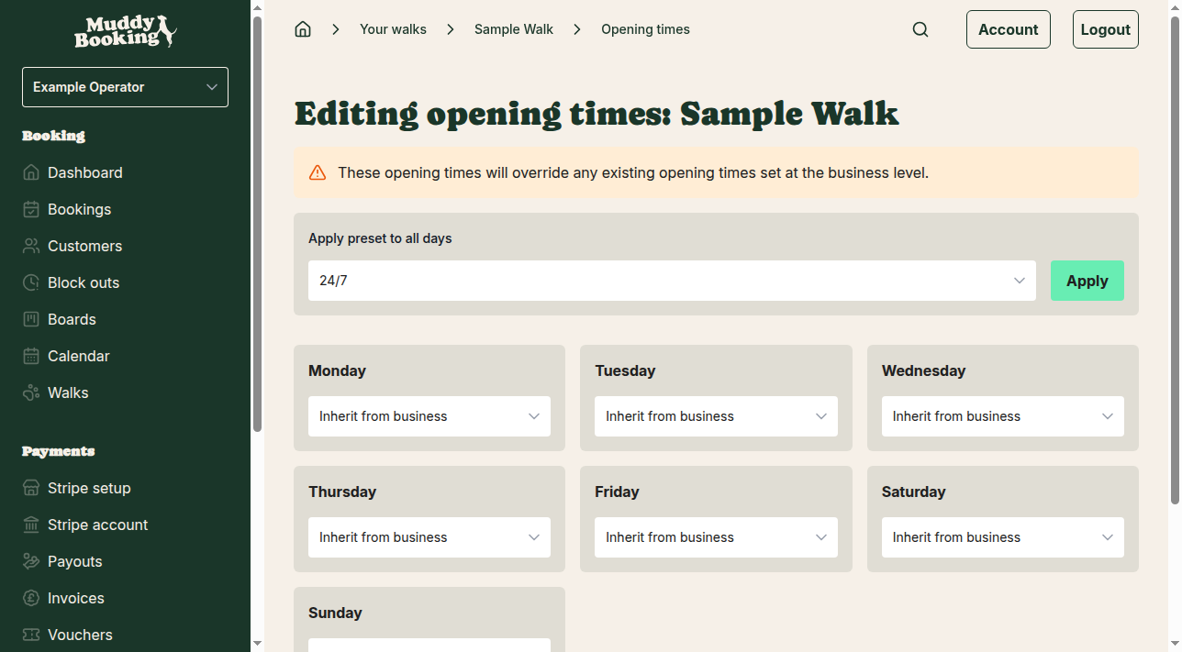
Task: Open Payouts menu item
Action: tap(74, 561)
